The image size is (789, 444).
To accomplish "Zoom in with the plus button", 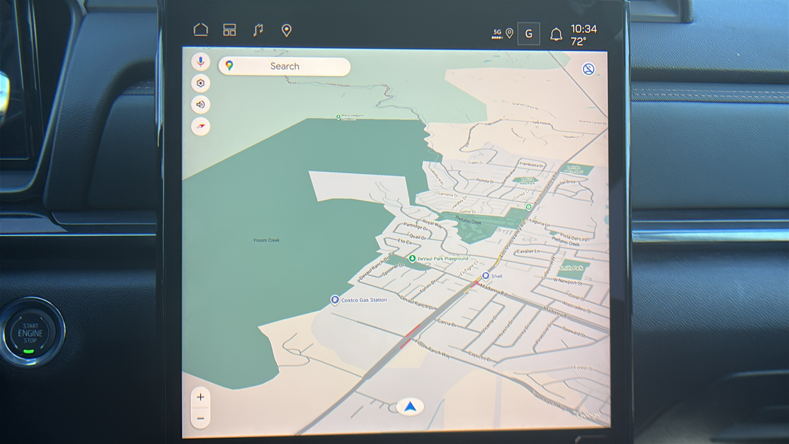I will (x=200, y=397).
